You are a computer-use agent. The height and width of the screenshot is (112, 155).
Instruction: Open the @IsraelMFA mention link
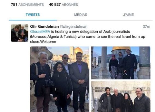pyautogui.click(x=40, y=32)
